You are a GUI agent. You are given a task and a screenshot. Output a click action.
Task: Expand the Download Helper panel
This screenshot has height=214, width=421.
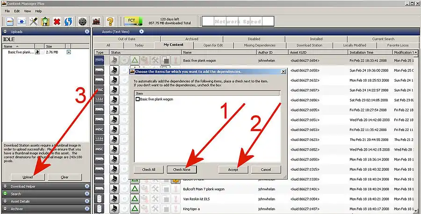(87, 186)
